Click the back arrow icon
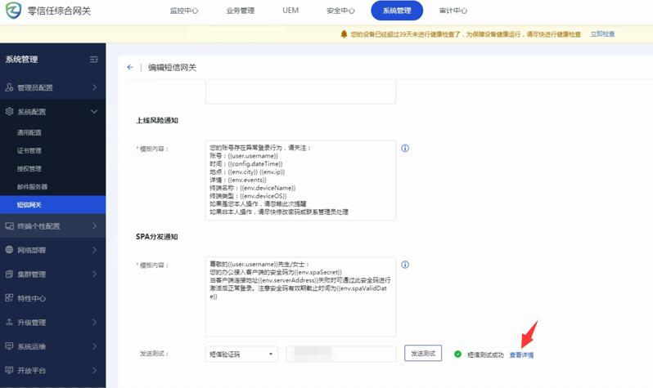Image resolution: width=653 pixels, height=388 pixels. tap(129, 68)
